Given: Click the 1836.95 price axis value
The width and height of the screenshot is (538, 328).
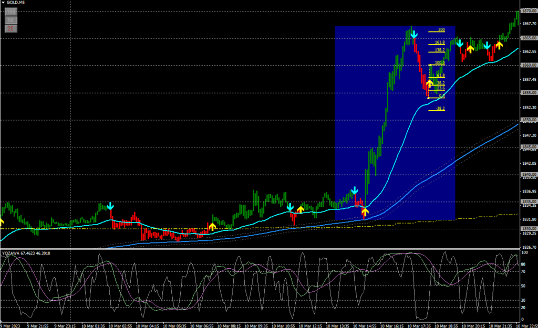Looking at the screenshot, I should click(x=529, y=191).
